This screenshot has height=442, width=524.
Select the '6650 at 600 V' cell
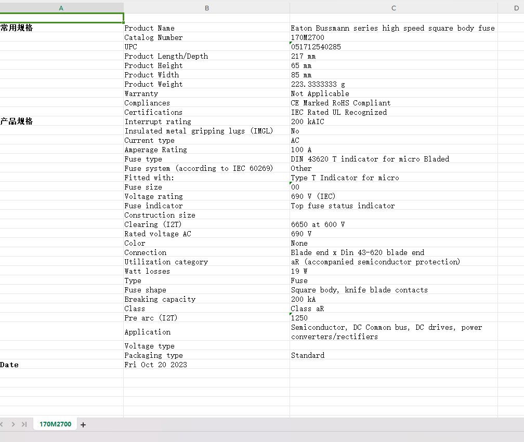point(394,224)
